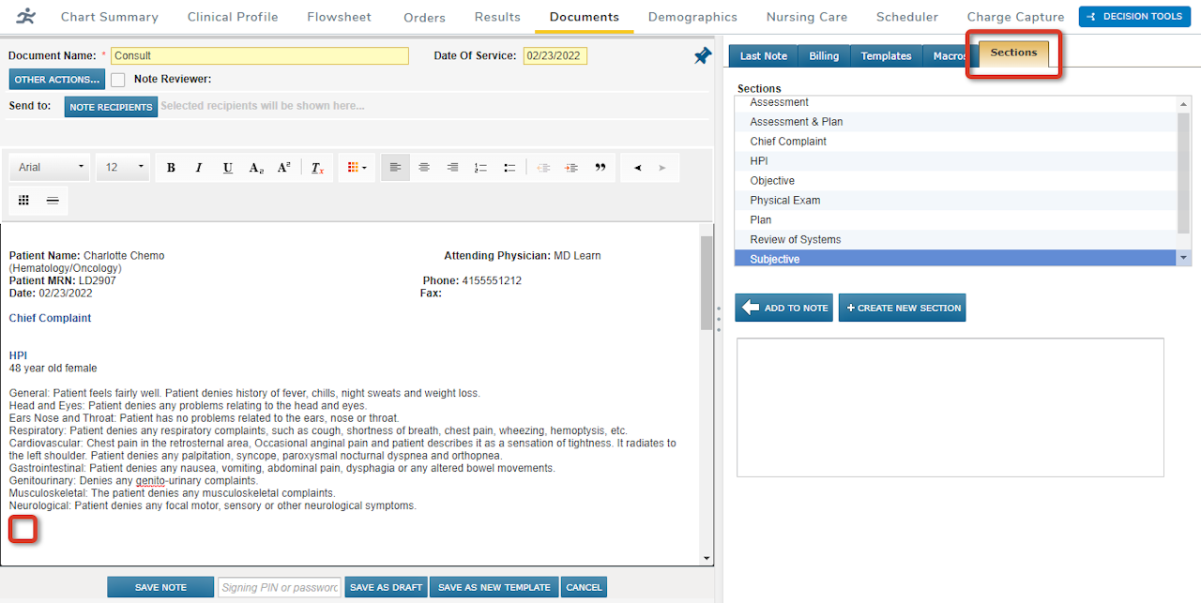Open the text color dropdown arrow
The image size is (1201, 603).
[x=366, y=167]
